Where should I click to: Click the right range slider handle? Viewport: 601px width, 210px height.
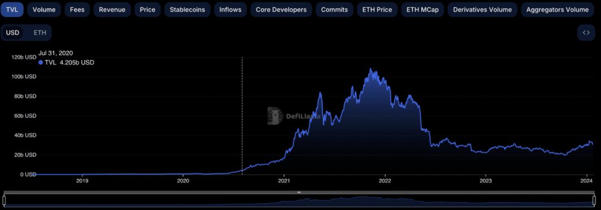point(594,200)
